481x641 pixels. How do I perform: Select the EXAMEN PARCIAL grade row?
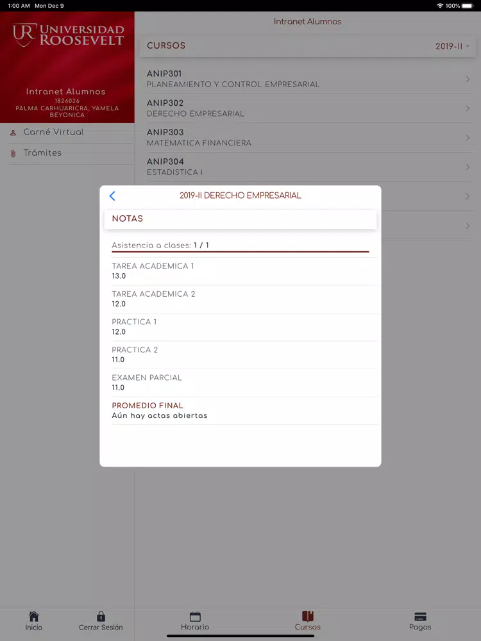point(244,382)
